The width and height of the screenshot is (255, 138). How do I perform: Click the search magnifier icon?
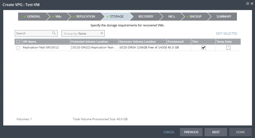tap(54, 33)
